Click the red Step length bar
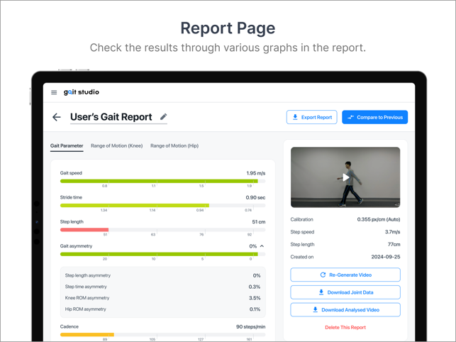The height and width of the screenshot is (342, 456). click(84, 230)
